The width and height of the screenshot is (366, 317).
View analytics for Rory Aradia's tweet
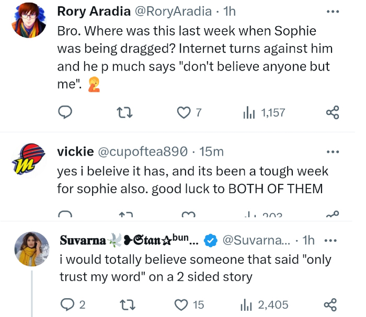(249, 112)
